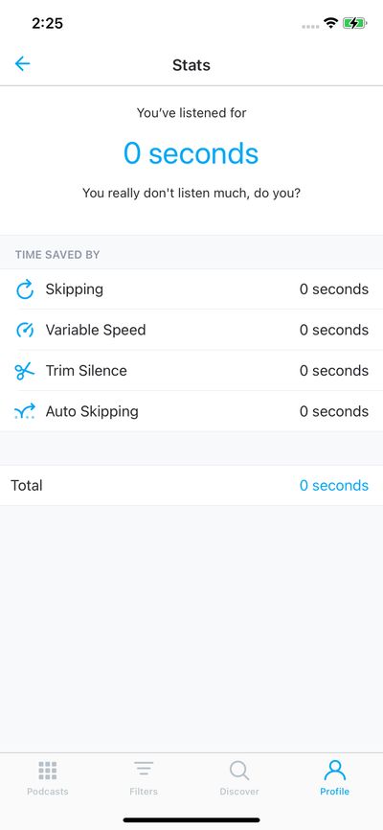Click the Trim Silence 0 seconds value

[334, 371]
